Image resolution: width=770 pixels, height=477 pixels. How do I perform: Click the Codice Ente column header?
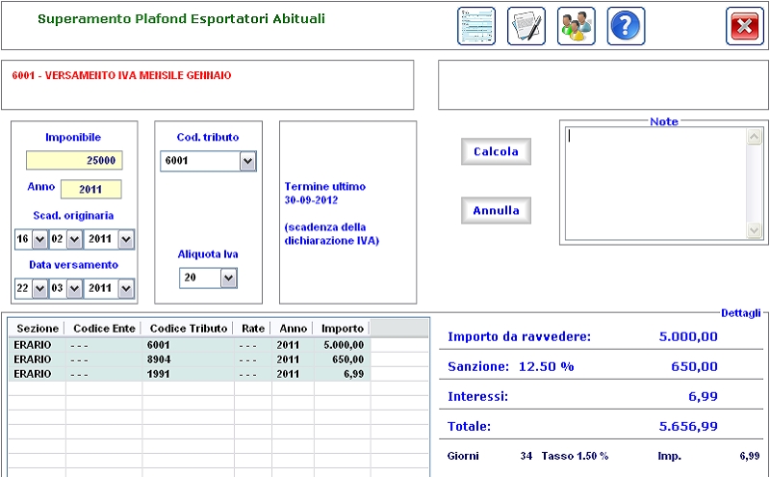coord(104,329)
